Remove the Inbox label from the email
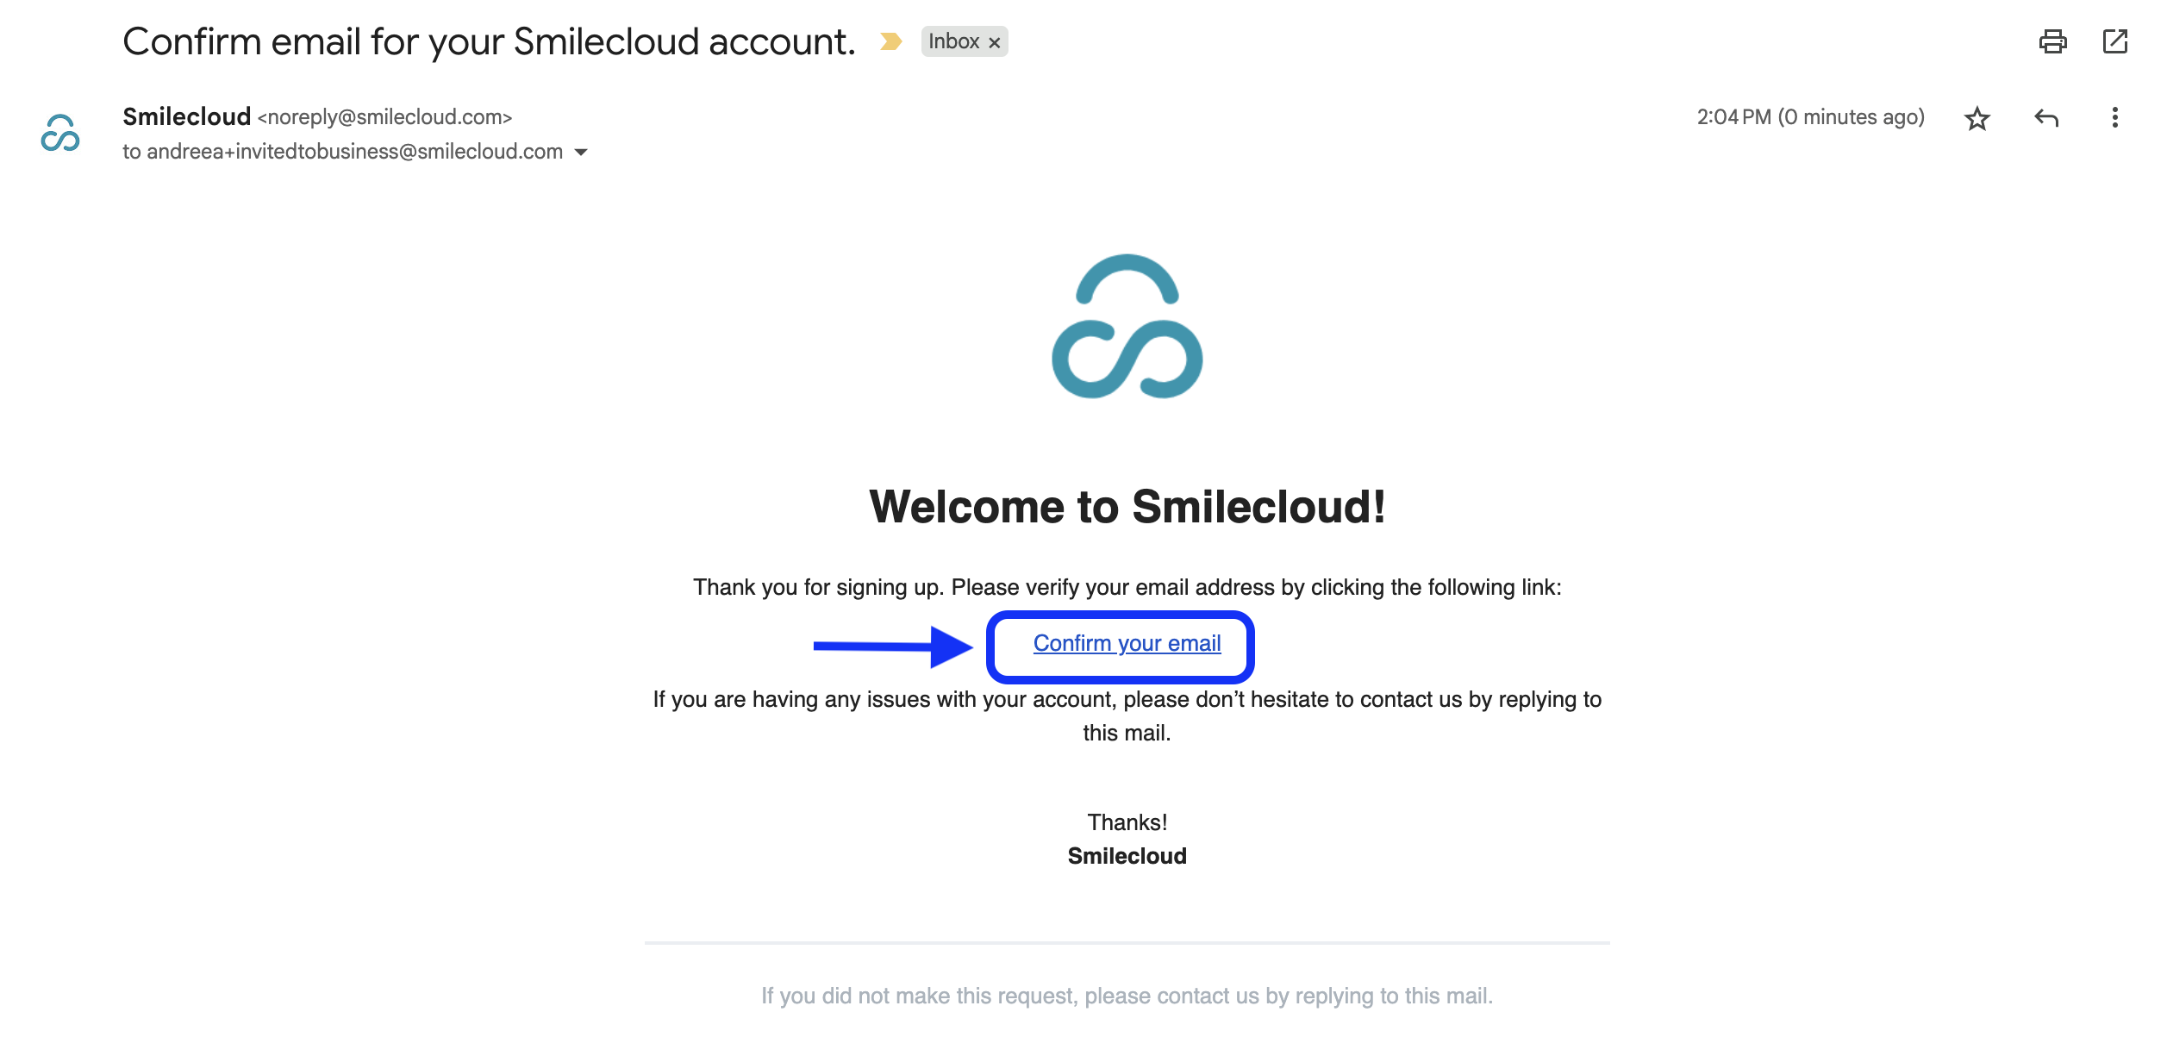The height and width of the screenshot is (1062, 2167). [995, 42]
